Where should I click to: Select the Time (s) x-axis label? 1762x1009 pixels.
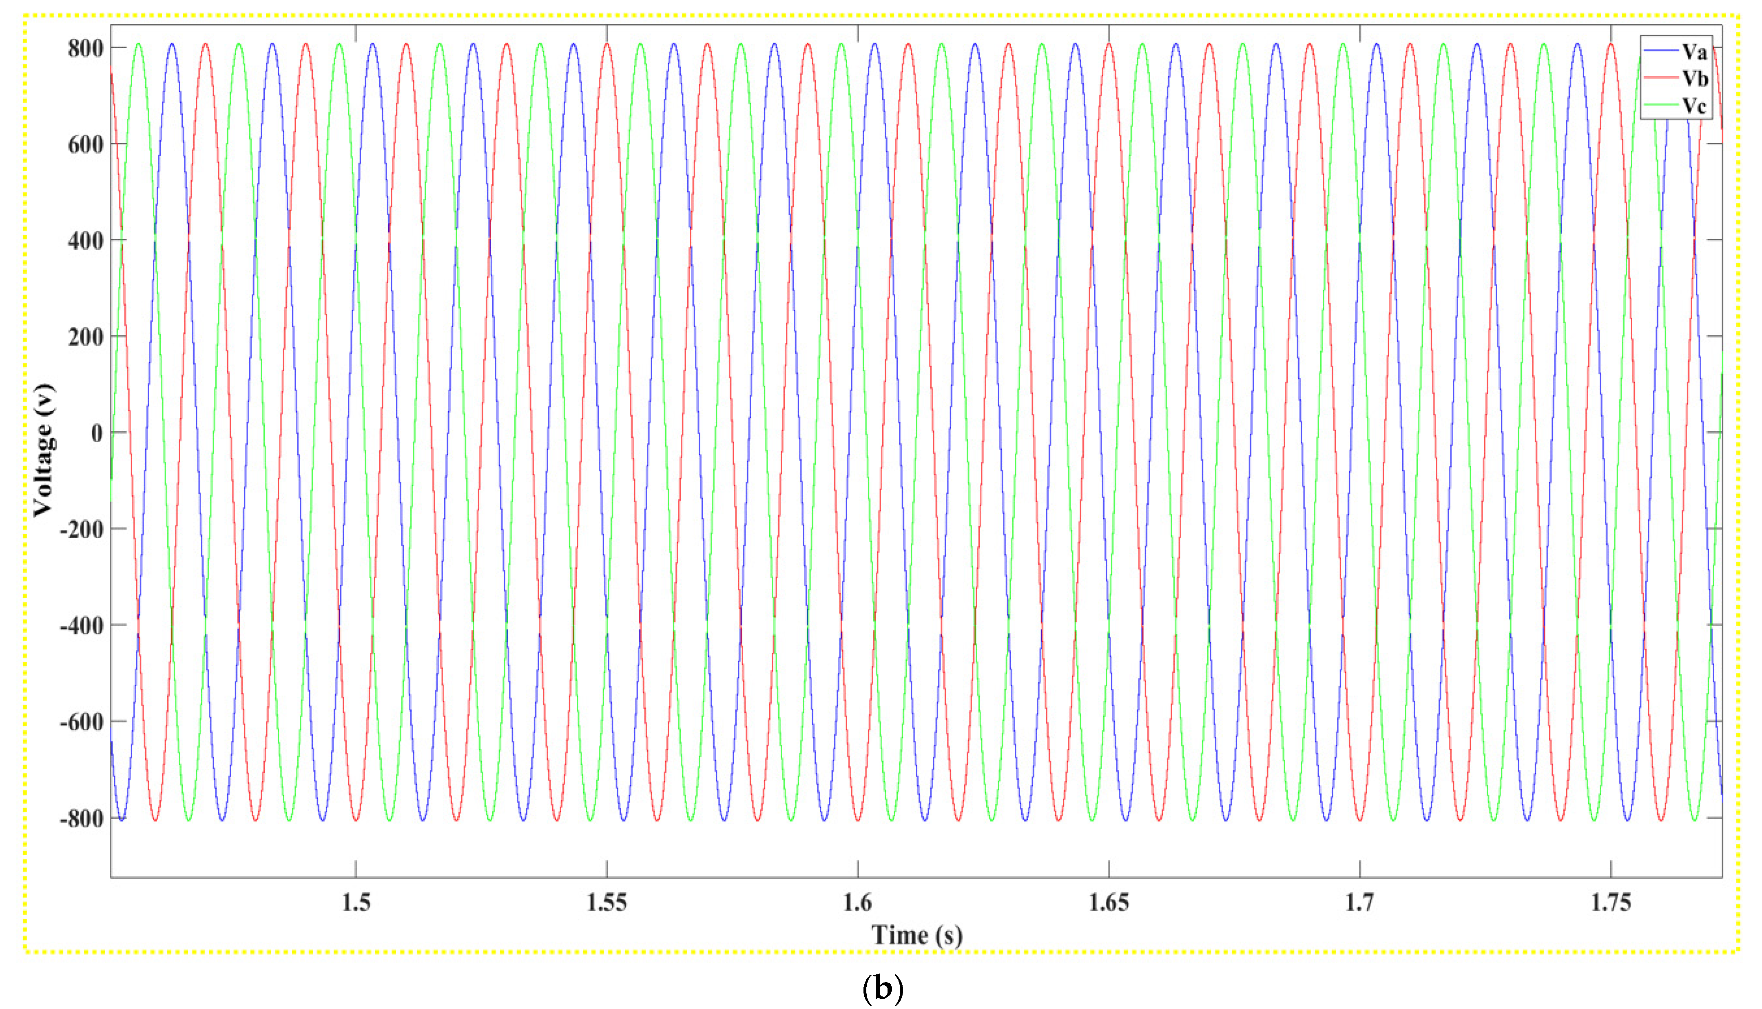916,935
